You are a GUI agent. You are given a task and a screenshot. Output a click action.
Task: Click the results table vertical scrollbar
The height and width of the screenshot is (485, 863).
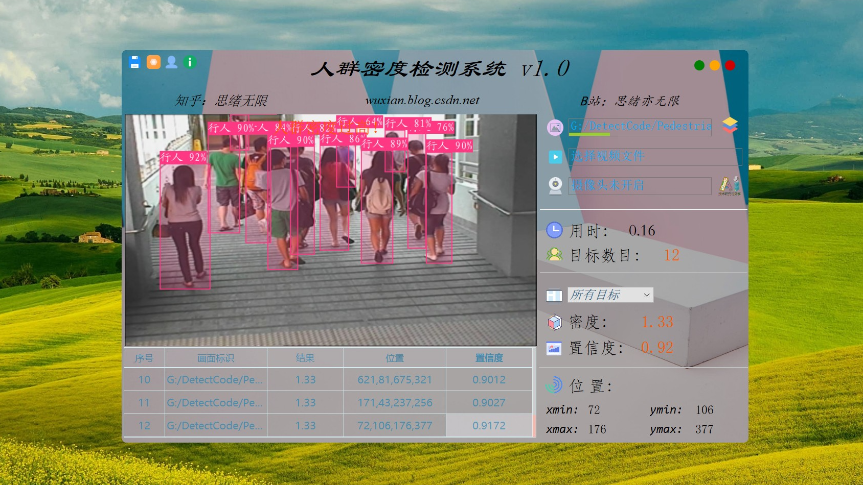[534, 393]
